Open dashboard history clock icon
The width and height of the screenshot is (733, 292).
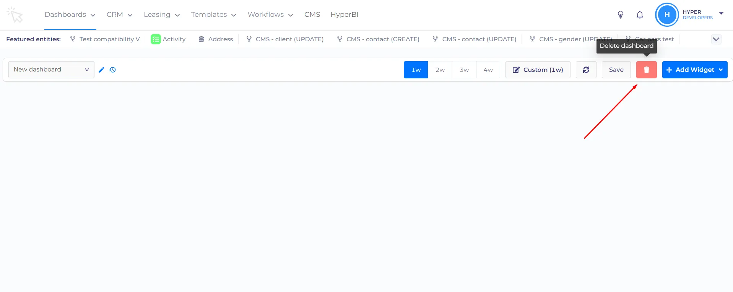tap(112, 70)
